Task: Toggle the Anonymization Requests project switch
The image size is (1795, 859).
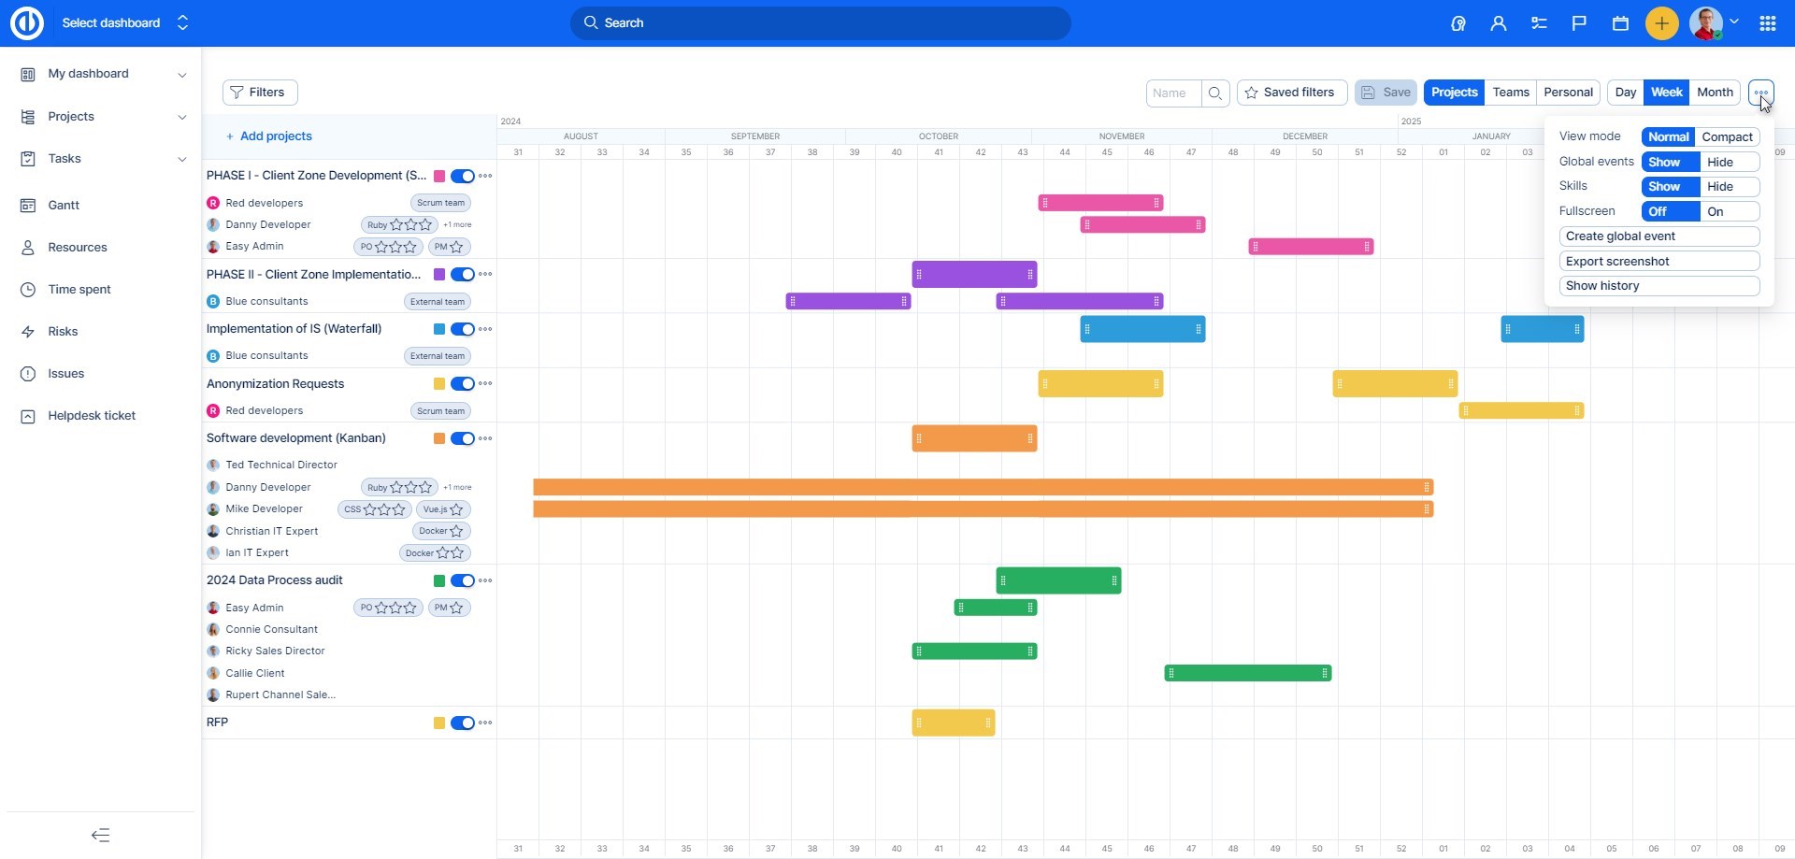Action: click(462, 384)
